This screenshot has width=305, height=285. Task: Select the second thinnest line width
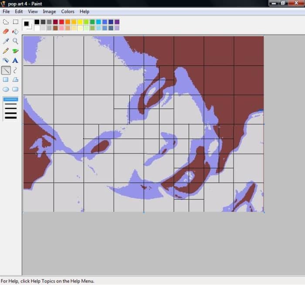10,104
